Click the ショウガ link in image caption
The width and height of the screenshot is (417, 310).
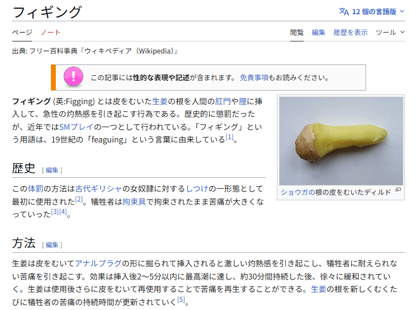(x=298, y=192)
